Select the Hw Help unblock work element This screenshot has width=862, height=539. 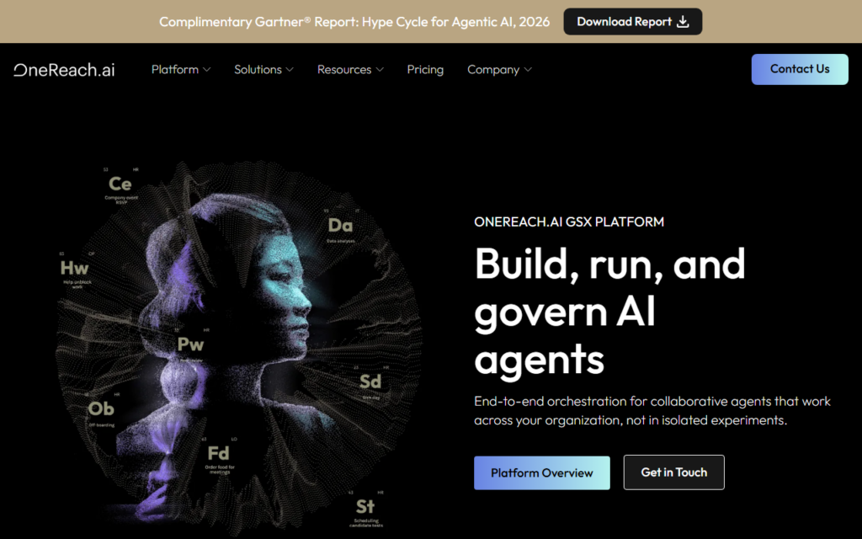(x=75, y=270)
